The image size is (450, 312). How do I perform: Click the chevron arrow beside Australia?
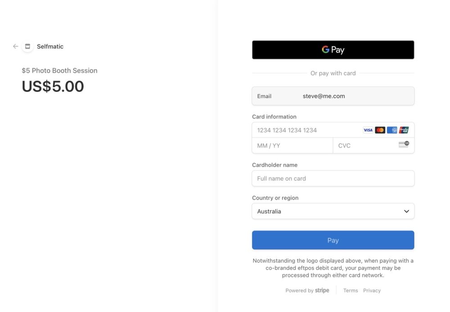[406, 211]
